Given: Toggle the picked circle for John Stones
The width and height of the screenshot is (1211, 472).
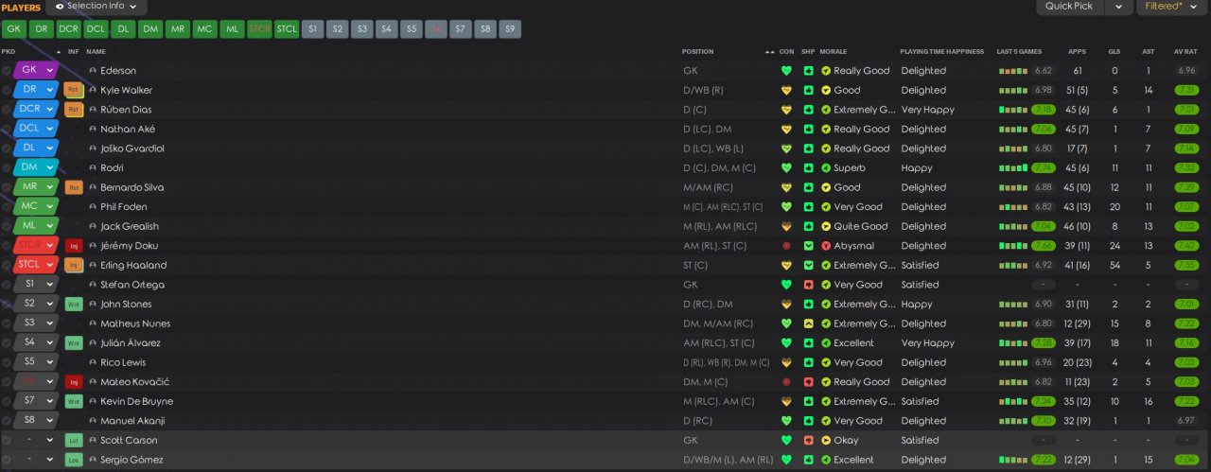Looking at the screenshot, I should (x=7, y=305).
